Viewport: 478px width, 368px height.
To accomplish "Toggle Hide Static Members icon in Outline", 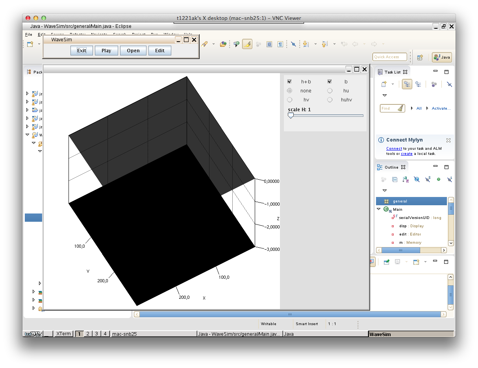I will 428,179.
